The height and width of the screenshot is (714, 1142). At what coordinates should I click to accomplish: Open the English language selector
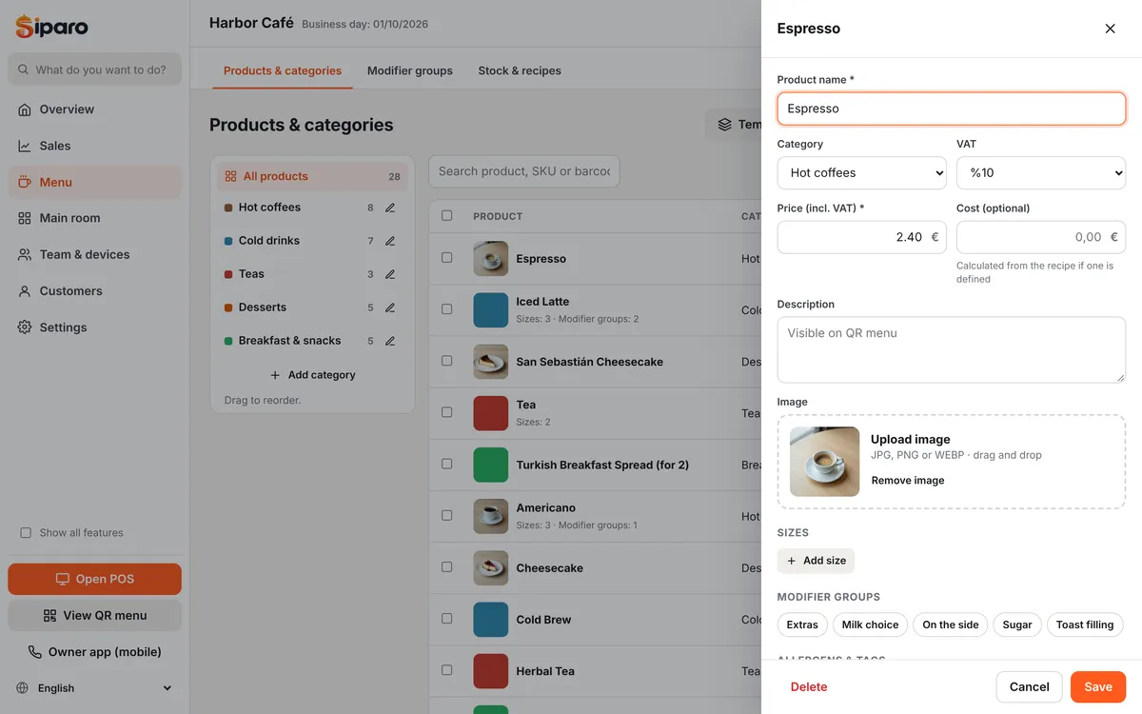pos(94,688)
